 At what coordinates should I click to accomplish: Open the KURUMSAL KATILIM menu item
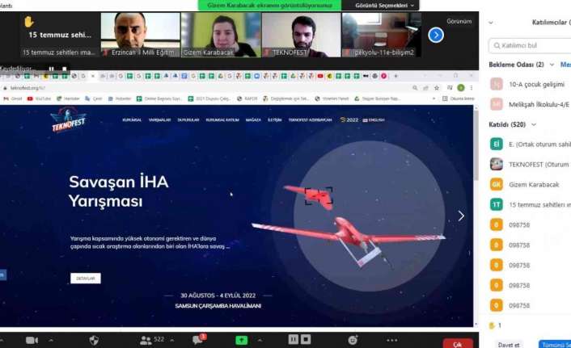(222, 120)
